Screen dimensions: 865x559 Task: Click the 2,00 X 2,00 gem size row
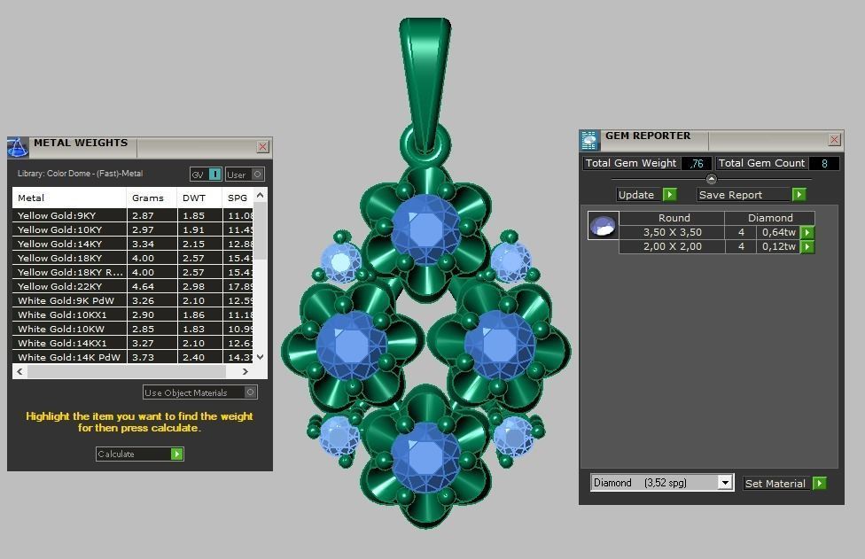(717, 246)
